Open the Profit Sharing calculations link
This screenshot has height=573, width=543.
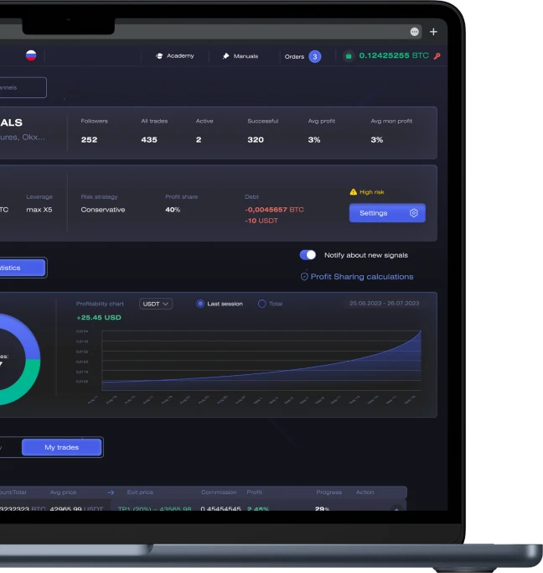pos(362,277)
